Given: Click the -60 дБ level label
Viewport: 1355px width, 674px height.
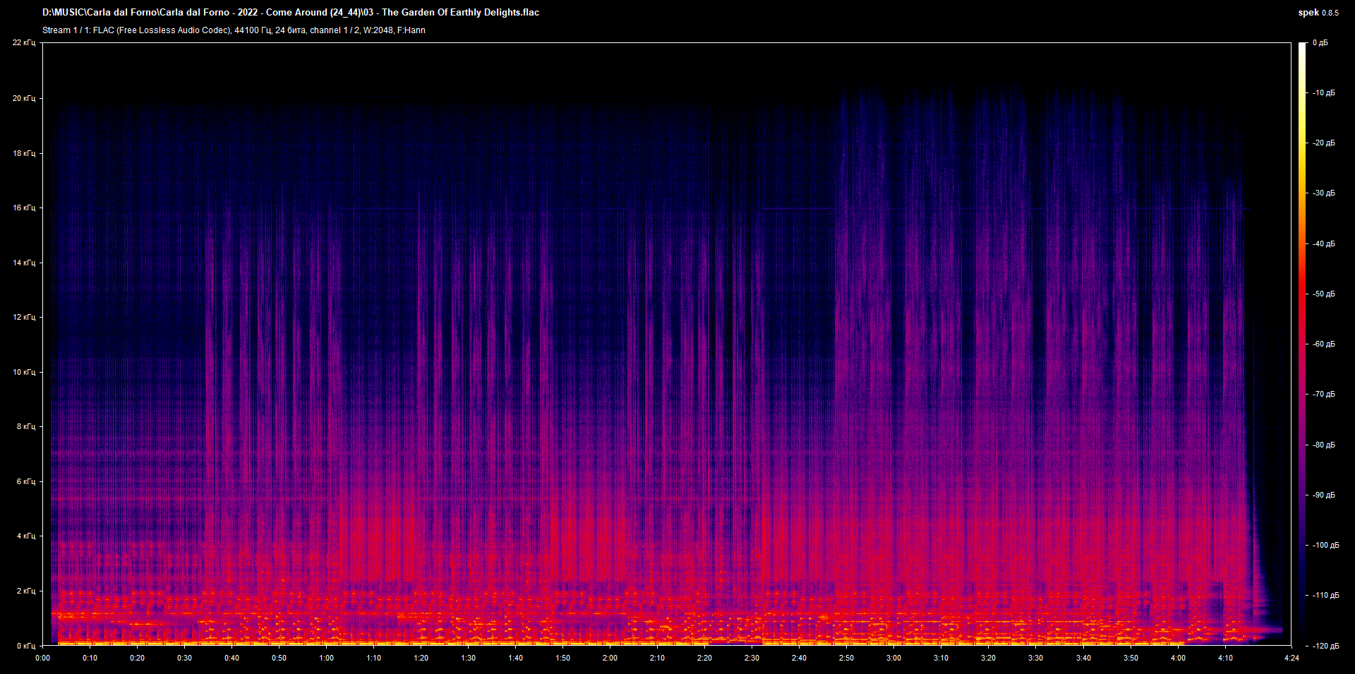Looking at the screenshot, I should point(1324,344).
